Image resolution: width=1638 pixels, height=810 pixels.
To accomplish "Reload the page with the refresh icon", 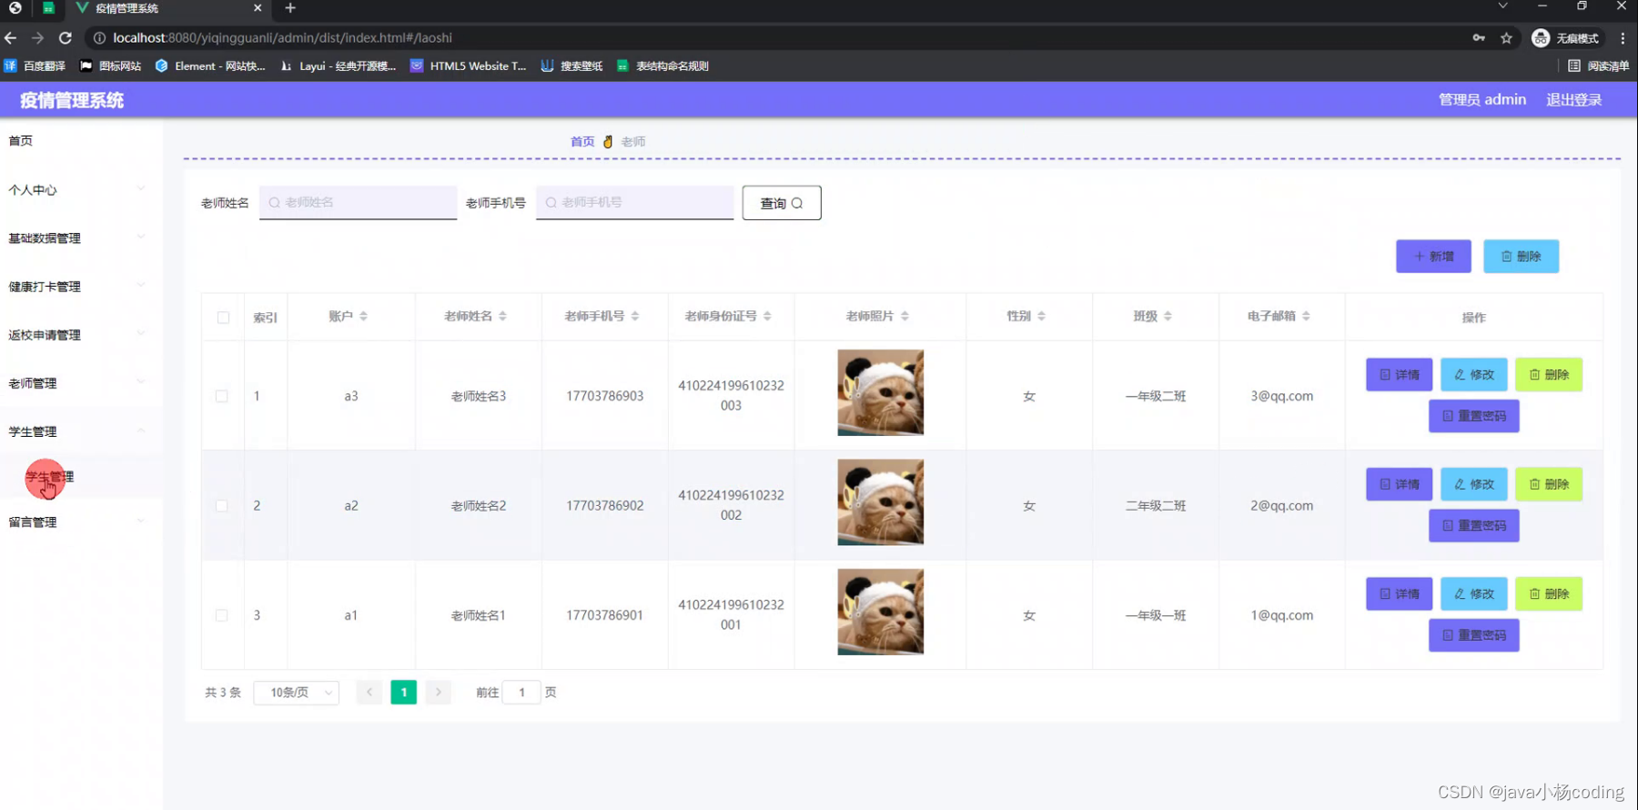I will point(66,38).
